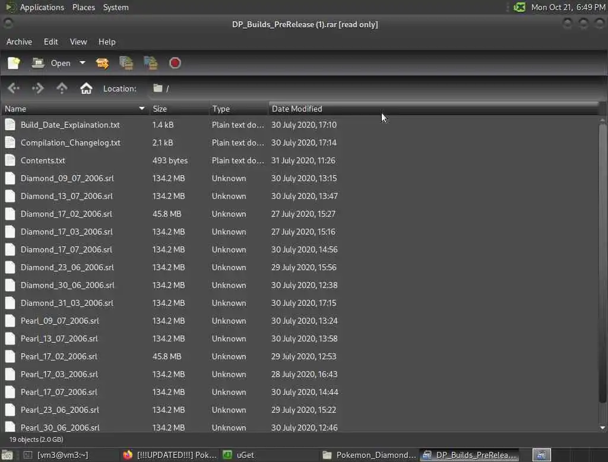Open the Edit menu
Screen dimensions: 608x462
(51, 42)
